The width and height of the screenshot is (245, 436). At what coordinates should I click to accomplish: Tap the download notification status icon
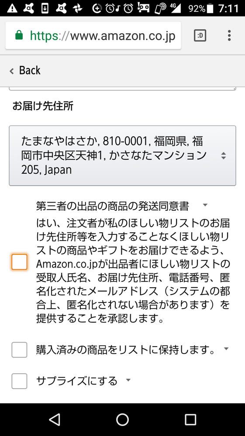[45, 9]
